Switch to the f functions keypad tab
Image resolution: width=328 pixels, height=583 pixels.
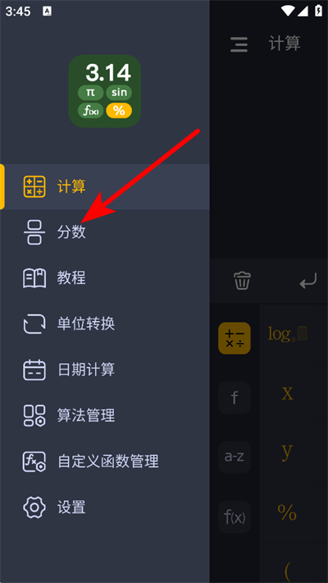pyautogui.click(x=235, y=397)
